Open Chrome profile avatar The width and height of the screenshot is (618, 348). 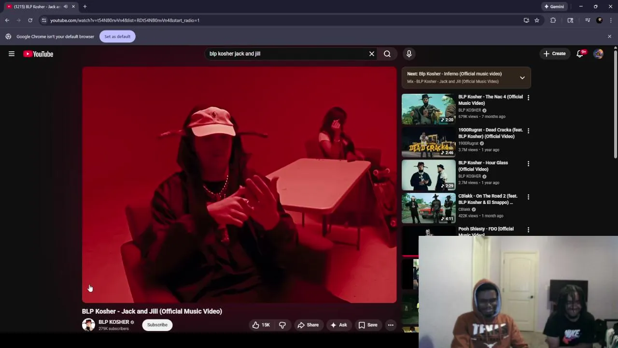pyautogui.click(x=600, y=20)
